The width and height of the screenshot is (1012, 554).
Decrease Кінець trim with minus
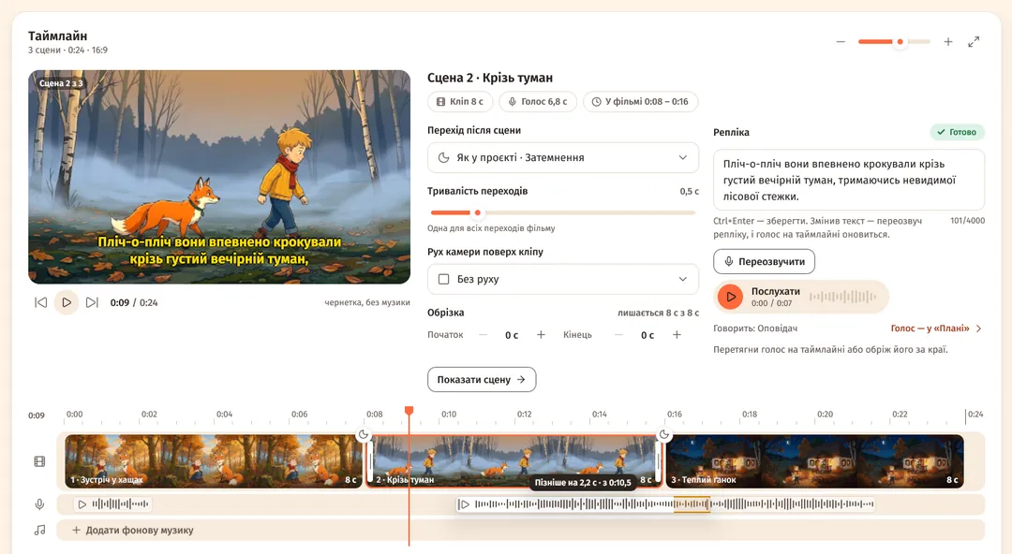(618, 335)
